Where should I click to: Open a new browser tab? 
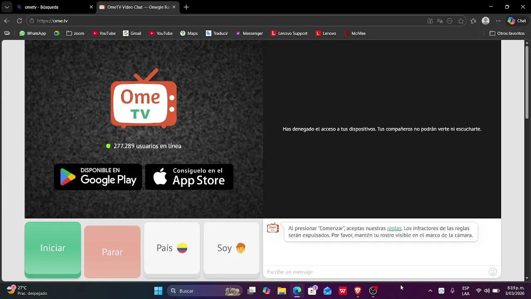point(186,7)
